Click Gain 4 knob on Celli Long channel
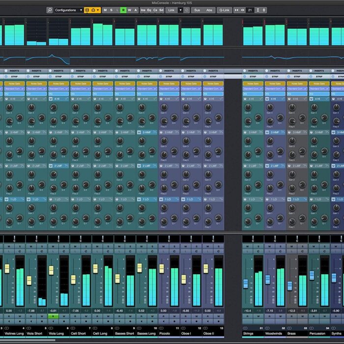344x344 pixels. pos(98,107)
